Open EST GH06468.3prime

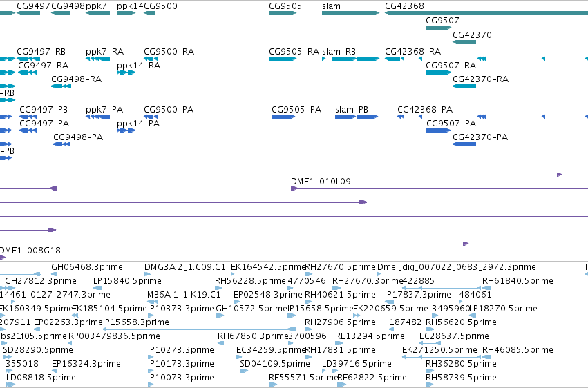tap(87, 267)
